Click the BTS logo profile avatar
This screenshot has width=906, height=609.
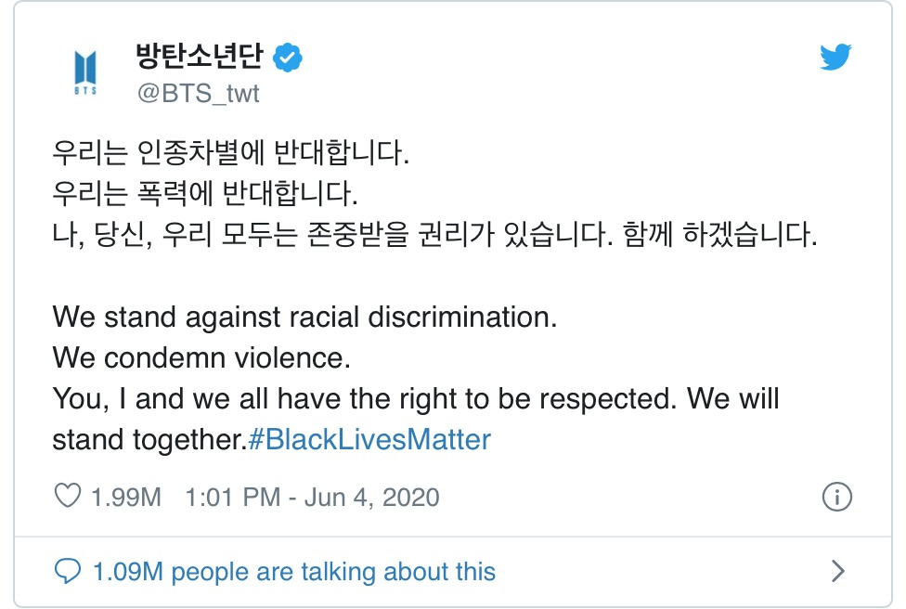pyautogui.click(x=85, y=72)
